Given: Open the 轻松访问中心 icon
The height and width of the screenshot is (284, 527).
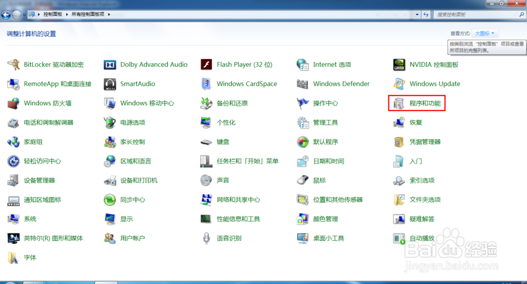Looking at the screenshot, I should click(14, 161).
